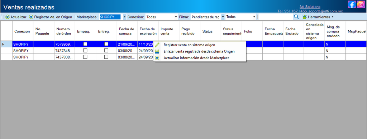Check Entreg. box for order 7437808
This screenshot has height=139, width=367.
(x=106, y=57)
